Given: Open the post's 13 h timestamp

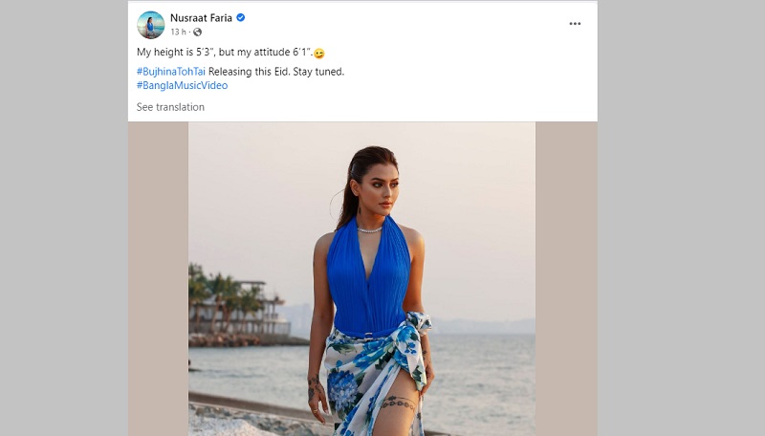Looking at the screenshot, I should pos(177,33).
